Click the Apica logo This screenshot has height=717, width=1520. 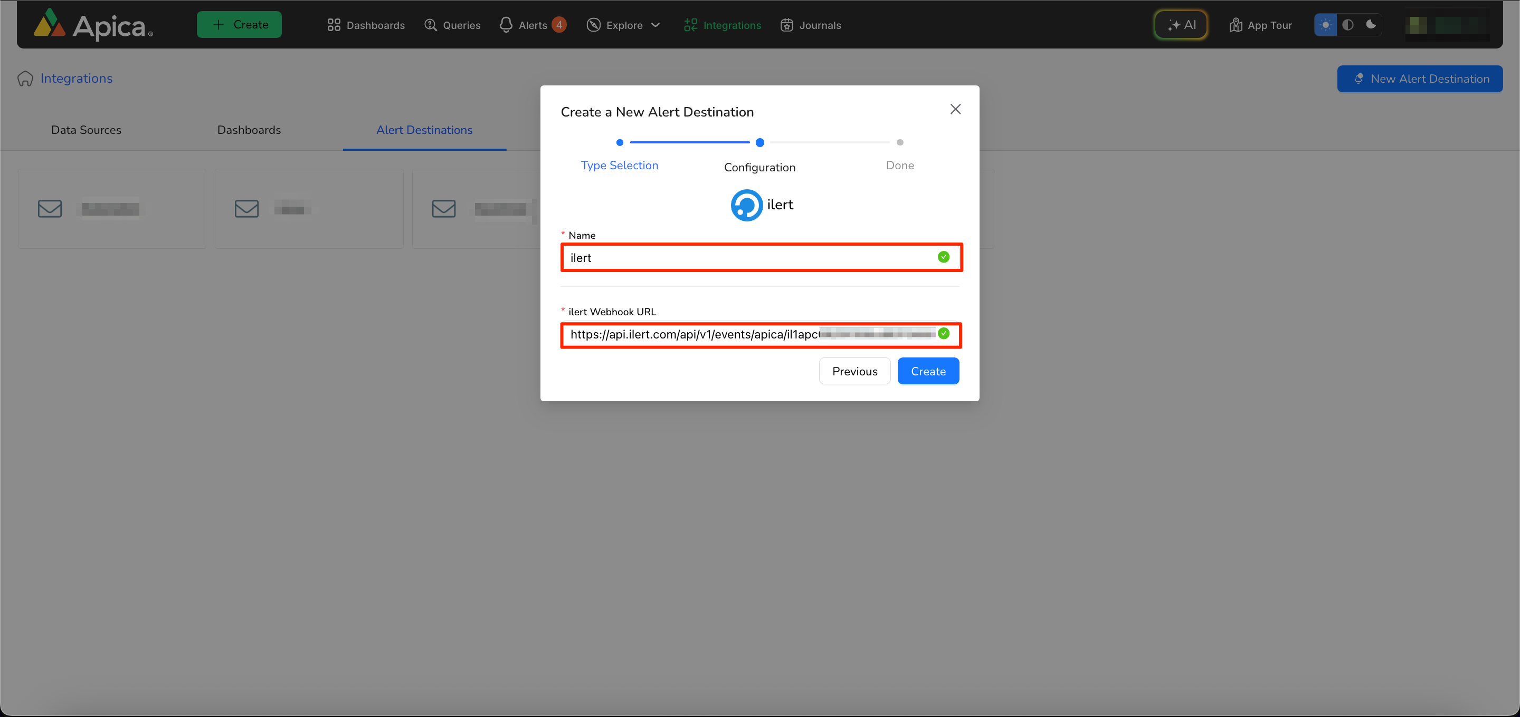click(93, 25)
